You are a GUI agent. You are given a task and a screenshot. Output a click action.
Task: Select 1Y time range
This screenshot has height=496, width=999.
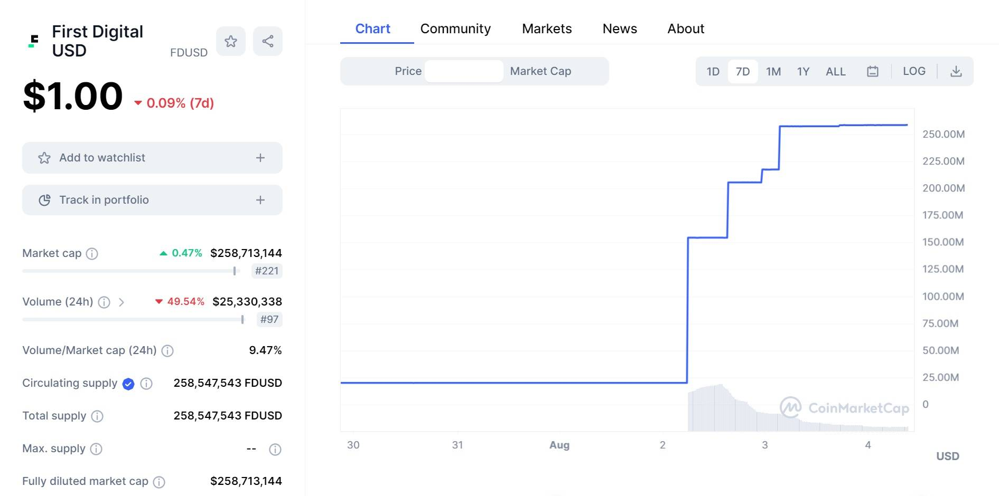(803, 71)
